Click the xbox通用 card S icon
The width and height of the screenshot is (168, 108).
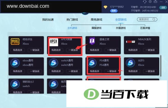[15, 63]
